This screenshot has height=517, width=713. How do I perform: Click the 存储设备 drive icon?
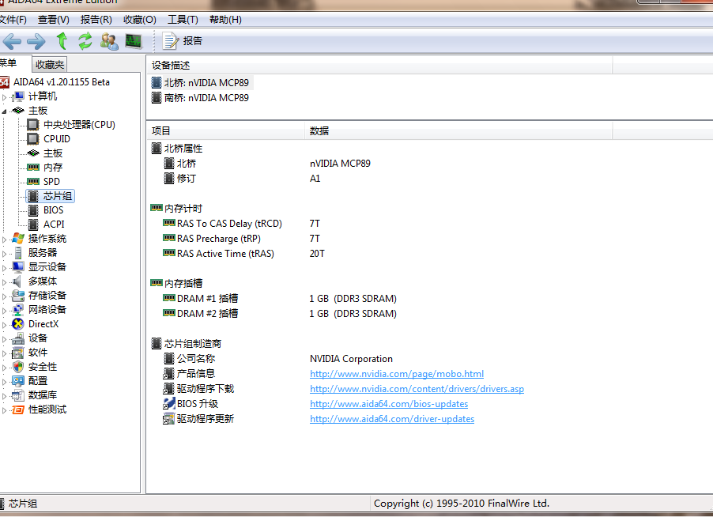[18, 296]
